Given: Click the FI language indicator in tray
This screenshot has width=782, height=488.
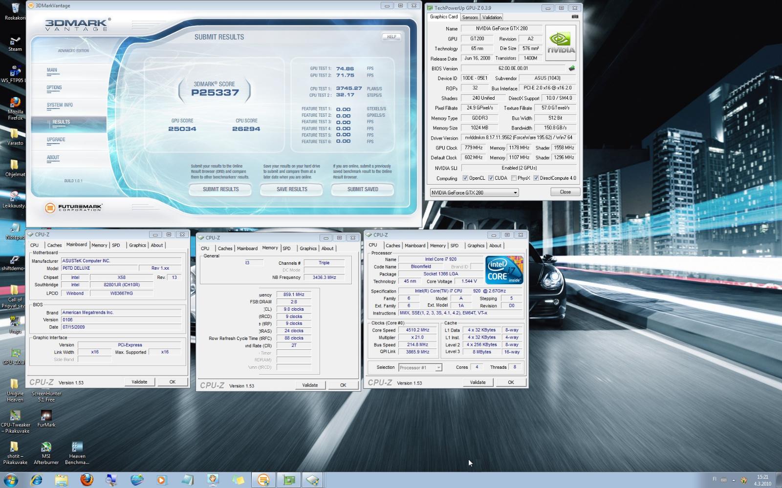Looking at the screenshot, I should pyautogui.click(x=715, y=480).
